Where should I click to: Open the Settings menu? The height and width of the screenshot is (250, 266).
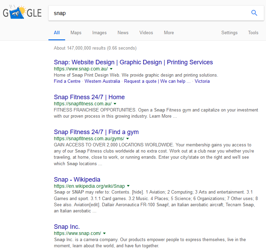pyautogui.click(x=230, y=33)
